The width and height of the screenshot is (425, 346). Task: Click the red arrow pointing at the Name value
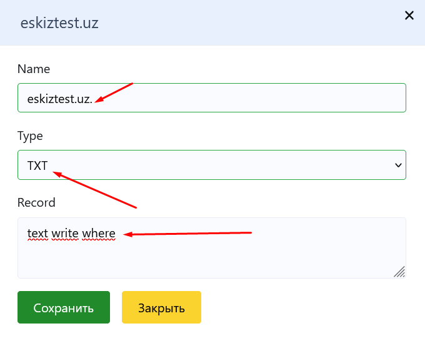(114, 92)
